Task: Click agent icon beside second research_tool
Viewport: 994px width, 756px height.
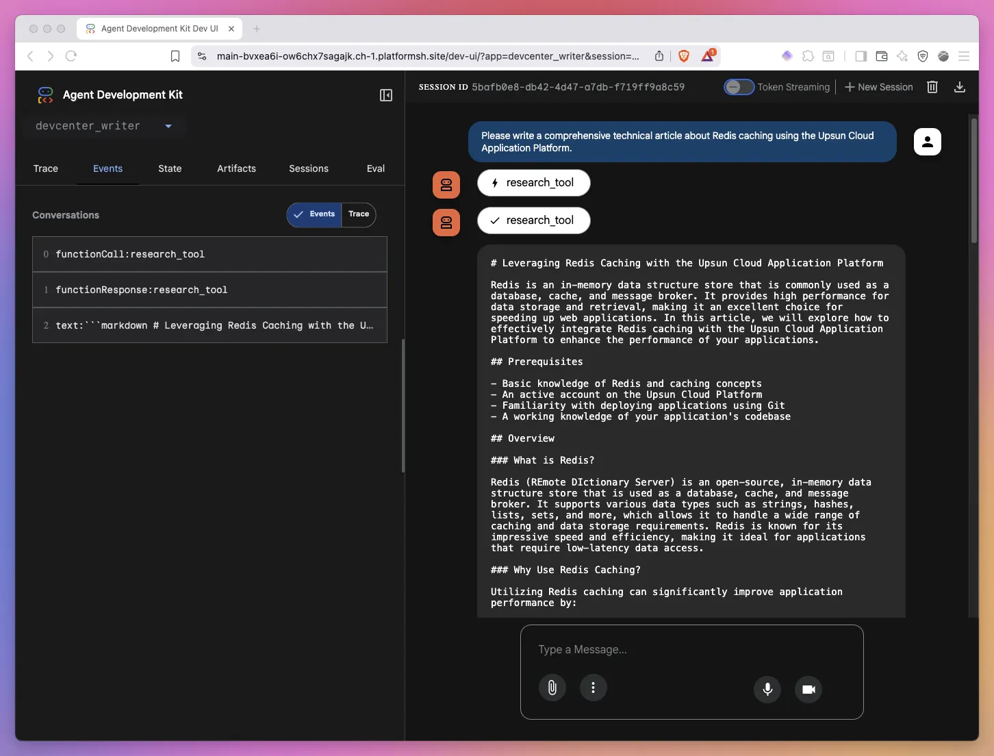Action: click(446, 223)
